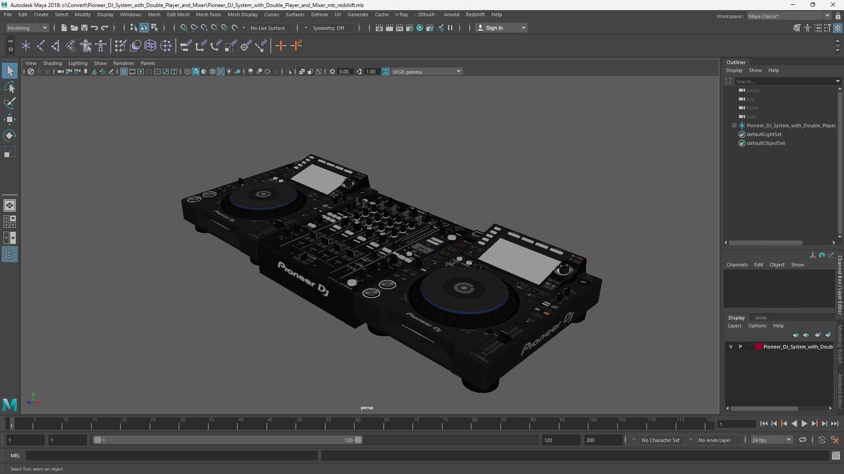Open the viewport Panels menu

coord(148,63)
